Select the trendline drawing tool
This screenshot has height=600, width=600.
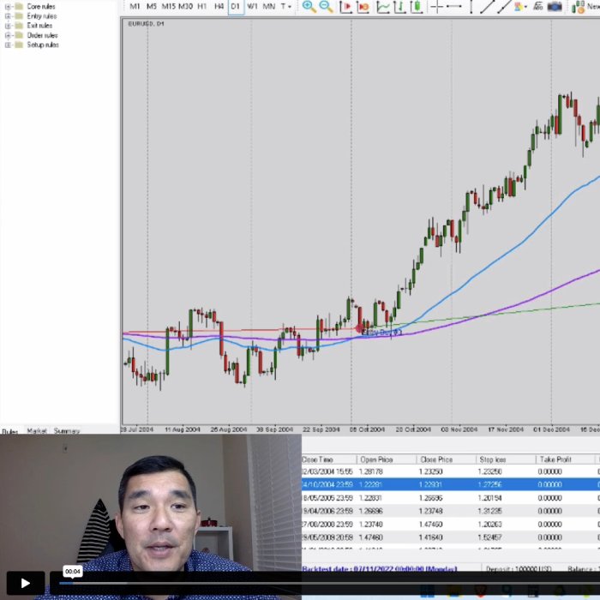pyautogui.click(x=487, y=6)
